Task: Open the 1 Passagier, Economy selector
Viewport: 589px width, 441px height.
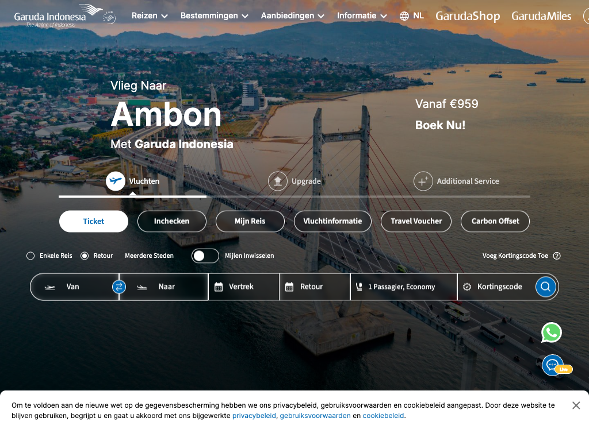Action: tap(404, 287)
